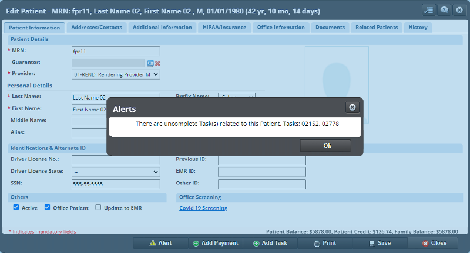Viewport: 470px width, 253px height.
Task: Uncheck the Active checkbox
Action: pyautogui.click(x=16, y=208)
